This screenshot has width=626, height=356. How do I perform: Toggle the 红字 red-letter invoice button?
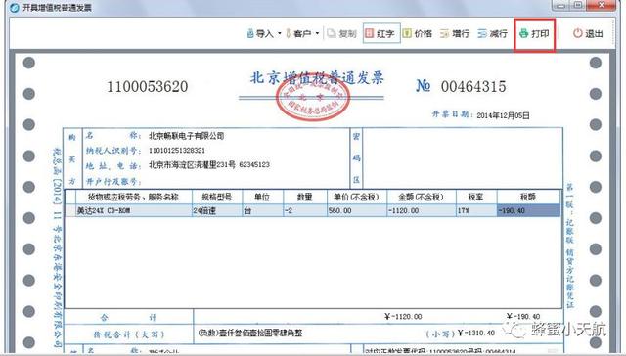(x=381, y=33)
